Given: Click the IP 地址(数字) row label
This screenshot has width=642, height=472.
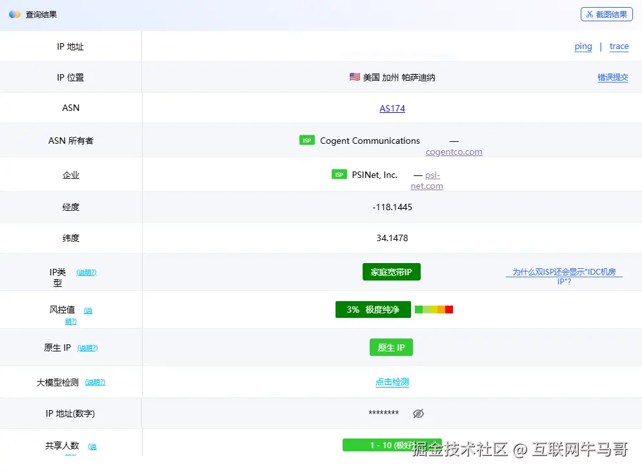Looking at the screenshot, I should point(70,413).
